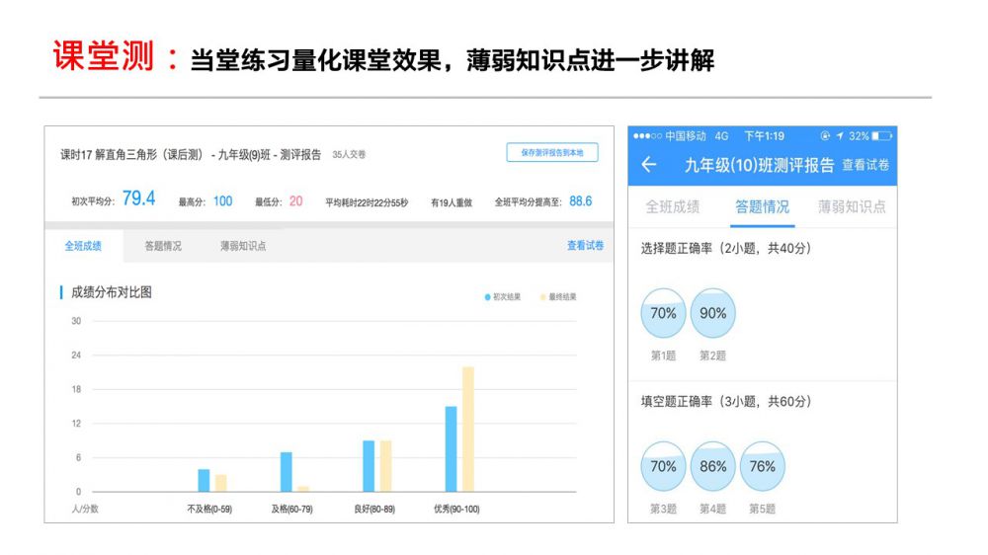The height and width of the screenshot is (555, 988).
Task: Click the 保存测评报告到本地 button
Action: click(x=552, y=152)
